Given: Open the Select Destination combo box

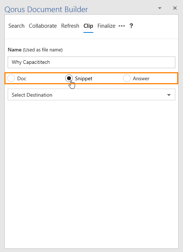Looking at the screenshot, I should (91, 95).
